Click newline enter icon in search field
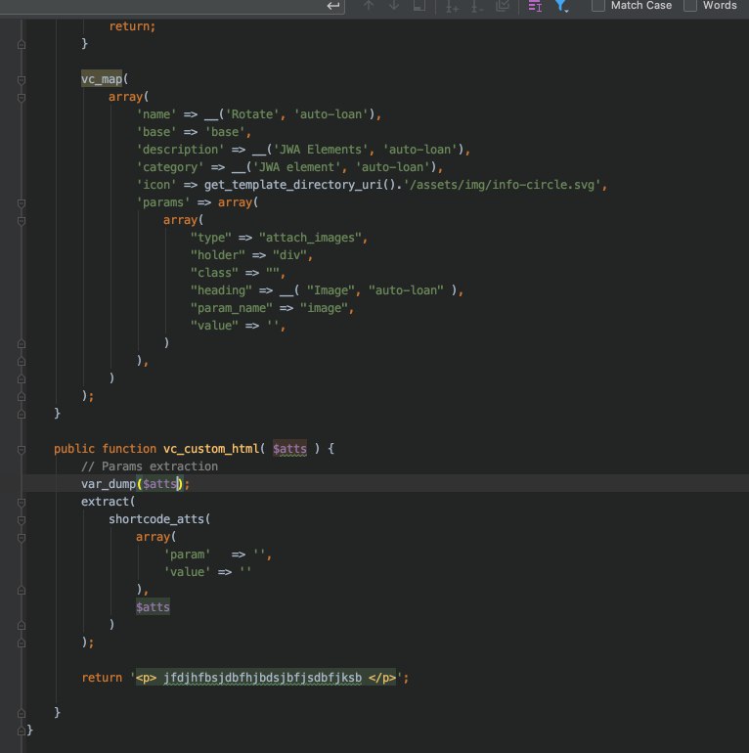 [333, 6]
